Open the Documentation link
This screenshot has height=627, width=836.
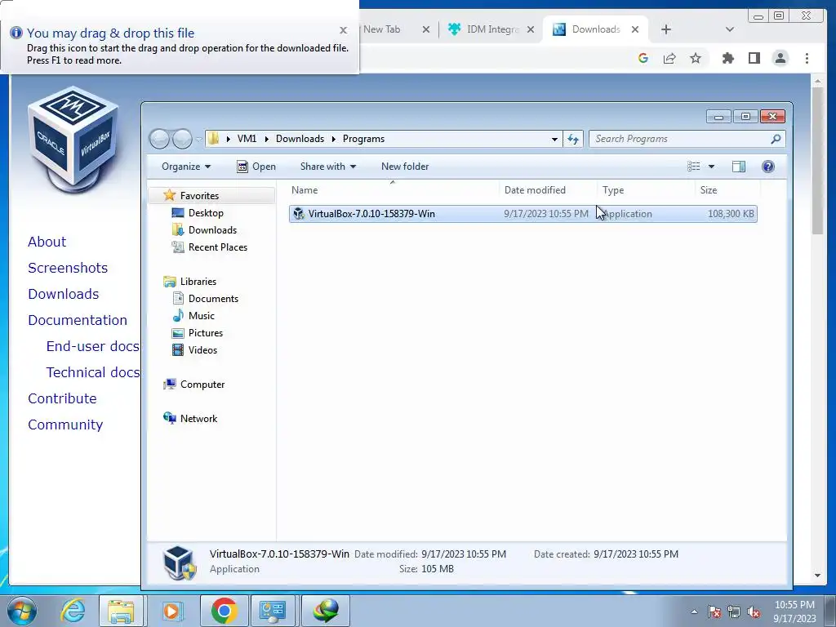click(x=78, y=320)
